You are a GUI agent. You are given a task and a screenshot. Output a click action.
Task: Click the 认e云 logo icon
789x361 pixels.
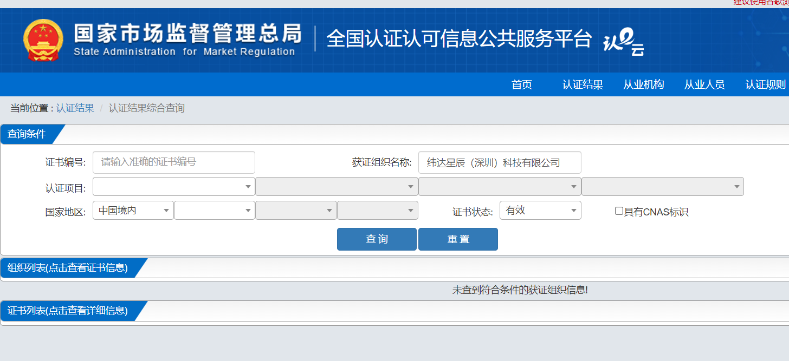(624, 43)
